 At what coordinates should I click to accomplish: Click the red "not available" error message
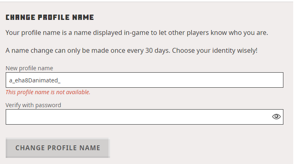pyautogui.click(x=48, y=92)
